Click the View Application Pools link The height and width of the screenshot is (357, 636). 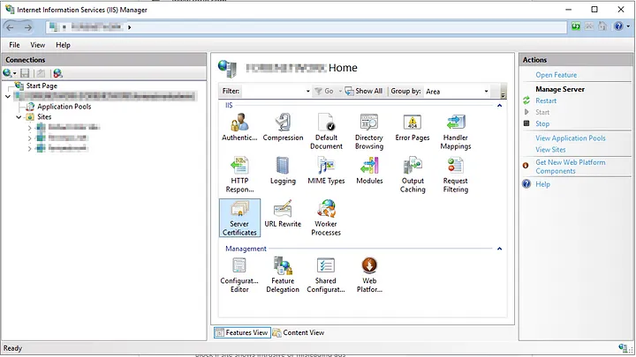571,138
